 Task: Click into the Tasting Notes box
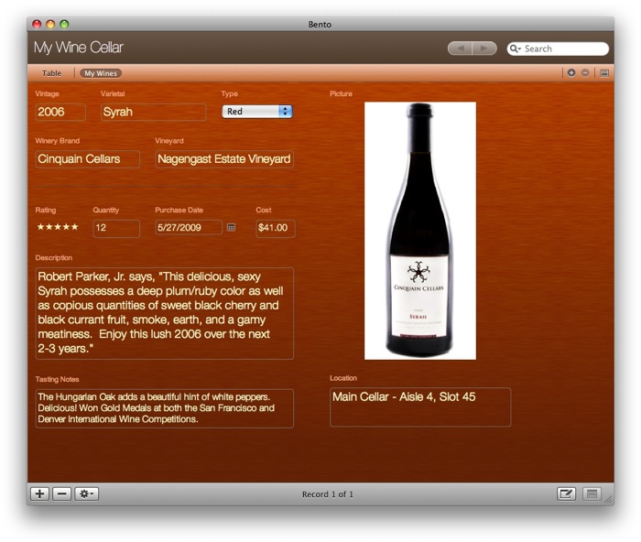[164, 408]
